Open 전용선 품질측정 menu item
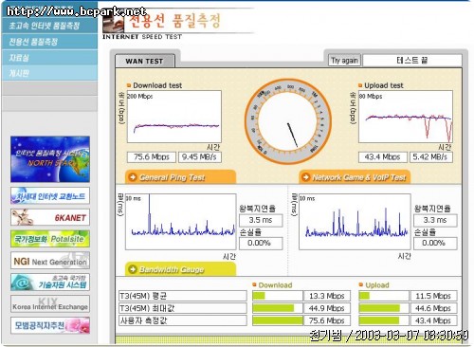The height and width of the screenshot is (347, 474). [x=49, y=42]
